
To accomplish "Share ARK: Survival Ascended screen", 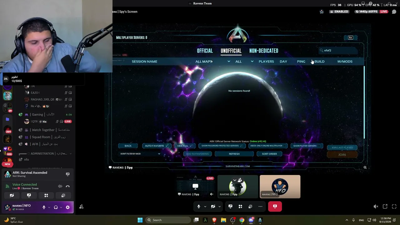I will click(x=67, y=174).
